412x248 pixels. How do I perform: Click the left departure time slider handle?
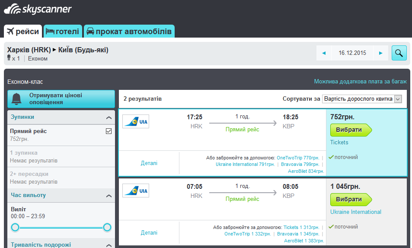(15, 227)
